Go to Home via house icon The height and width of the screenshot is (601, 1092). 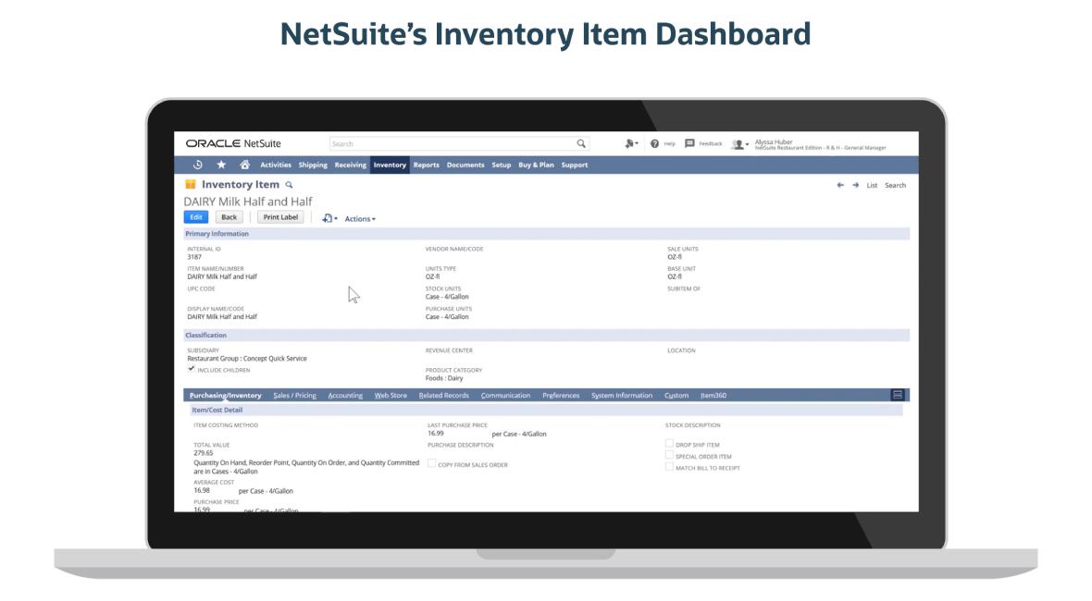[244, 165]
